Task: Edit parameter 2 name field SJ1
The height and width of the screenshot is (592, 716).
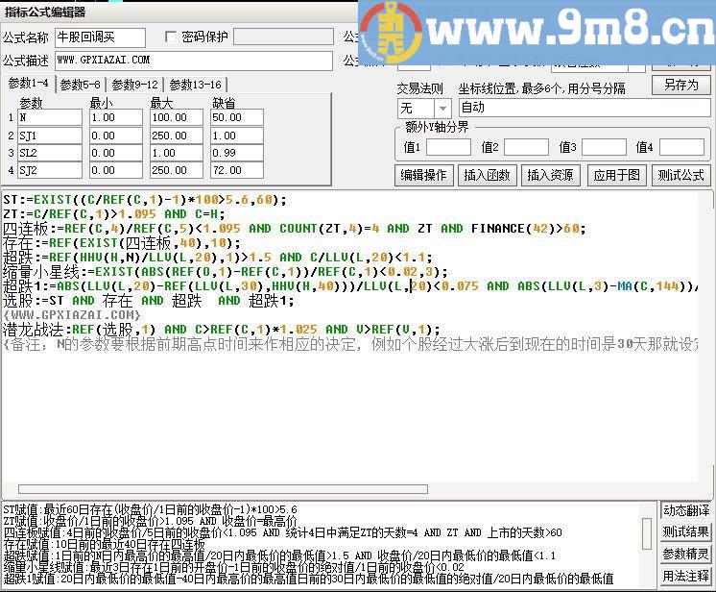Action: [x=50, y=136]
